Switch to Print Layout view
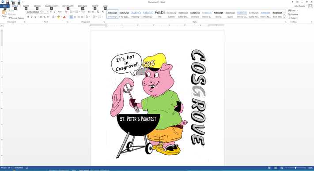 tap(276, 168)
